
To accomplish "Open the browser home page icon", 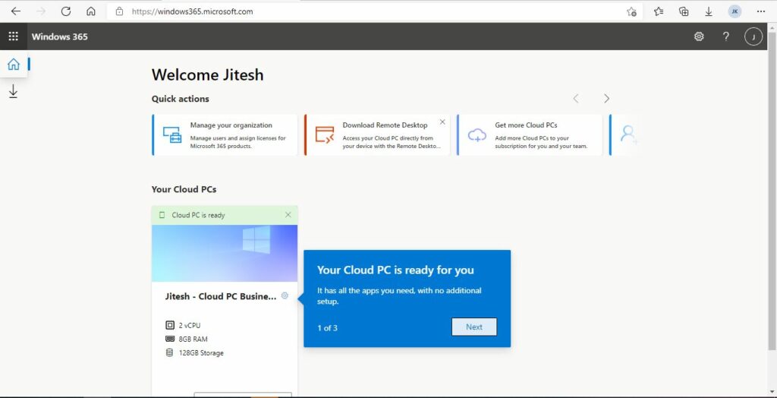I will point(91,11).
